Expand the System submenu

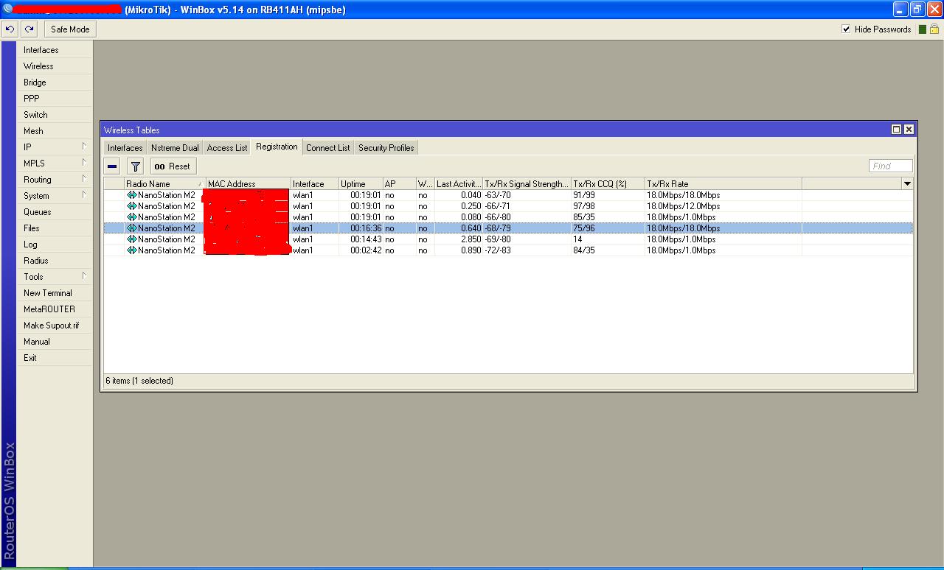(84, 195)
